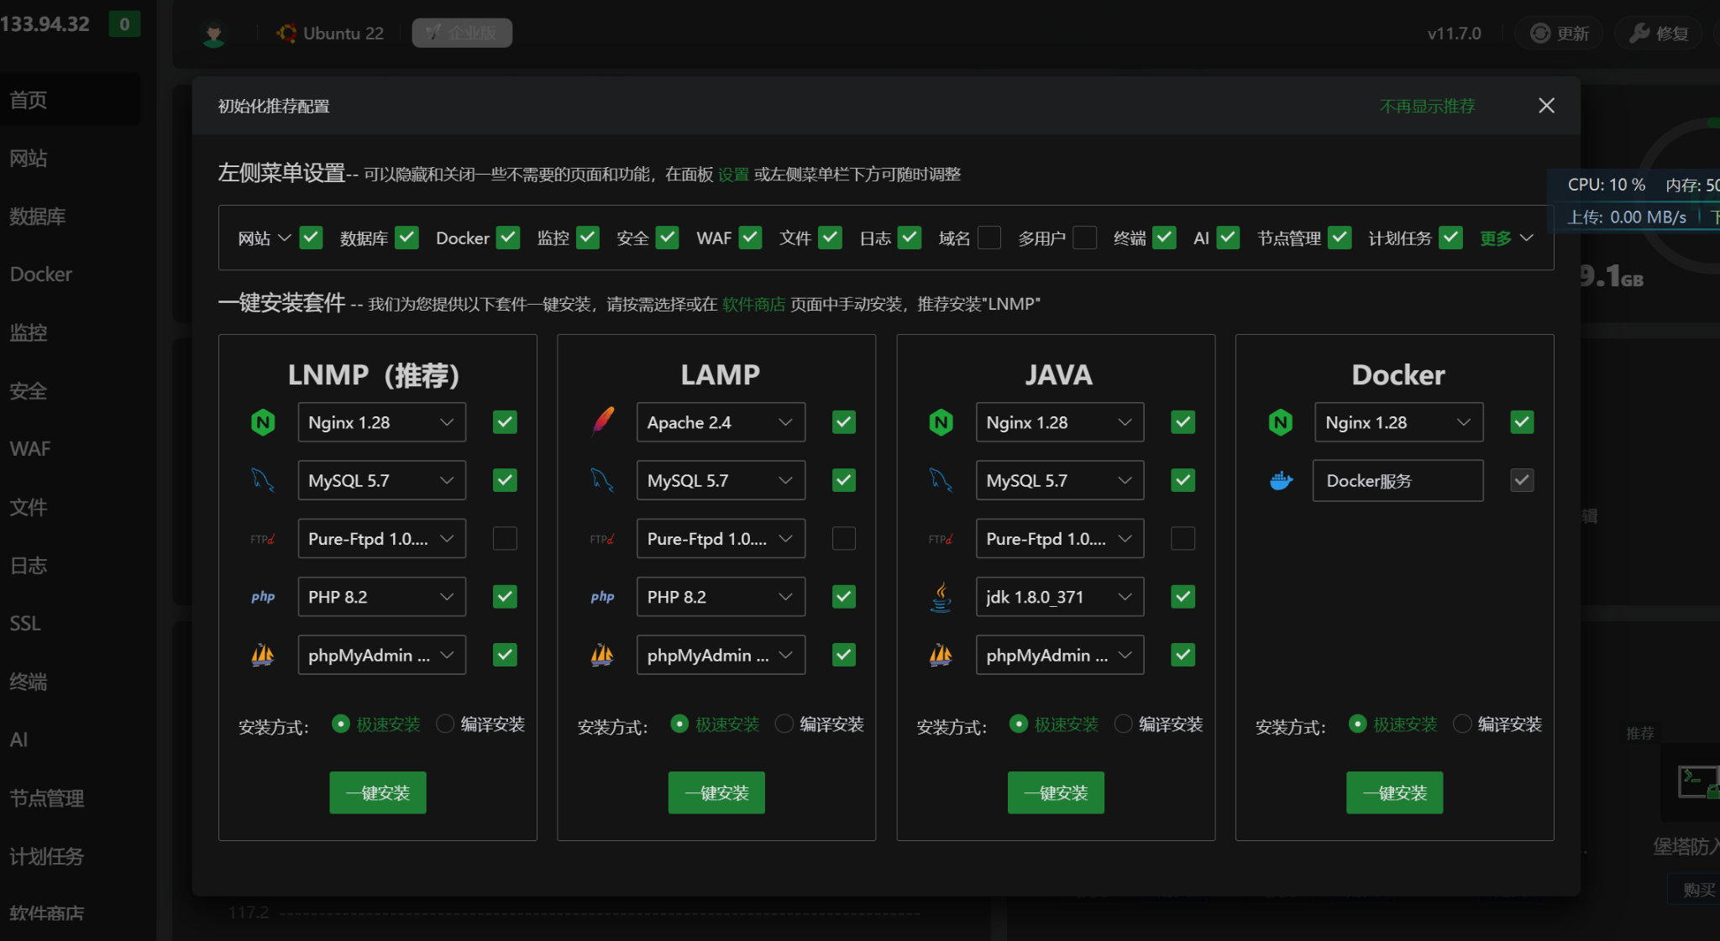
Task: Click 一键安装 button for JAVA
Action: [x=1056, y=792]
